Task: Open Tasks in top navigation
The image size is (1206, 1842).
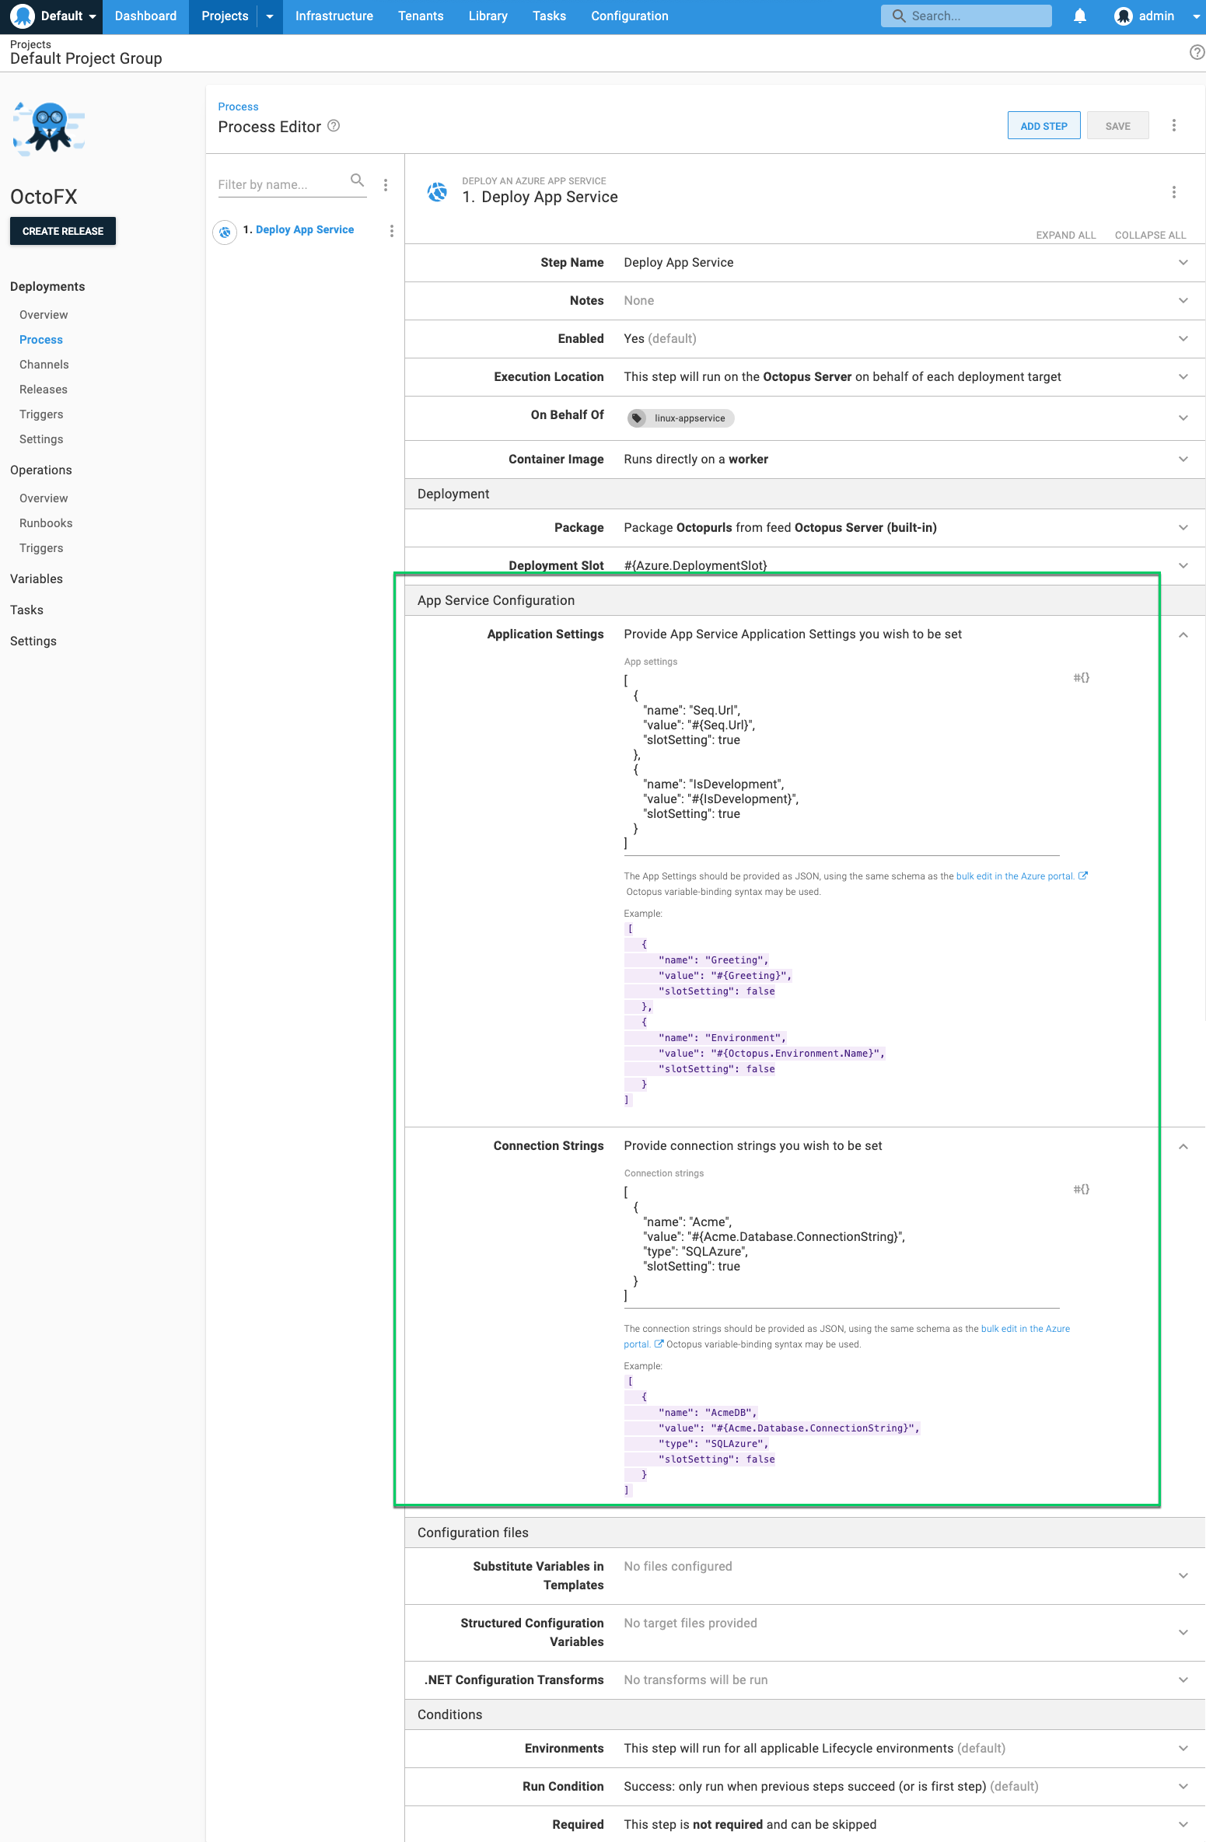Action: coord(549,16)
